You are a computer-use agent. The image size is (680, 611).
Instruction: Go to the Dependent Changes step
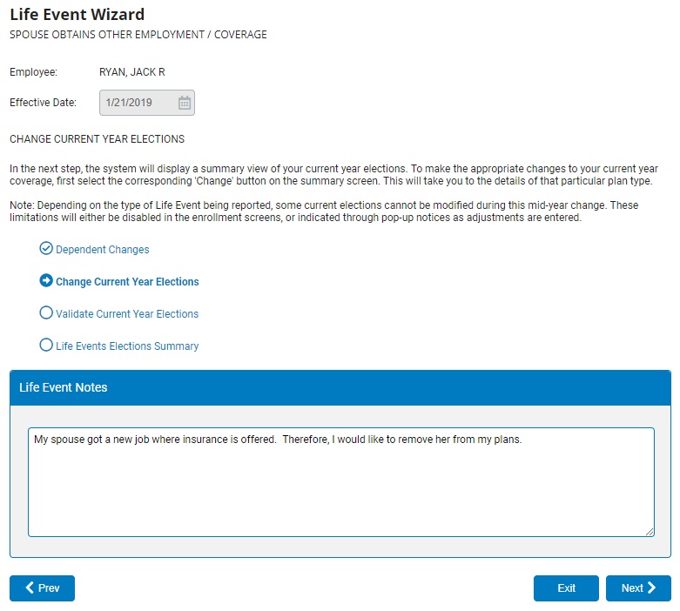coord(103,250)
